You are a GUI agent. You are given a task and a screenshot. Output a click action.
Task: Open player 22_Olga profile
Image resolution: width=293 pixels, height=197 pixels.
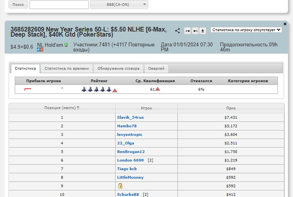point(126,143)
